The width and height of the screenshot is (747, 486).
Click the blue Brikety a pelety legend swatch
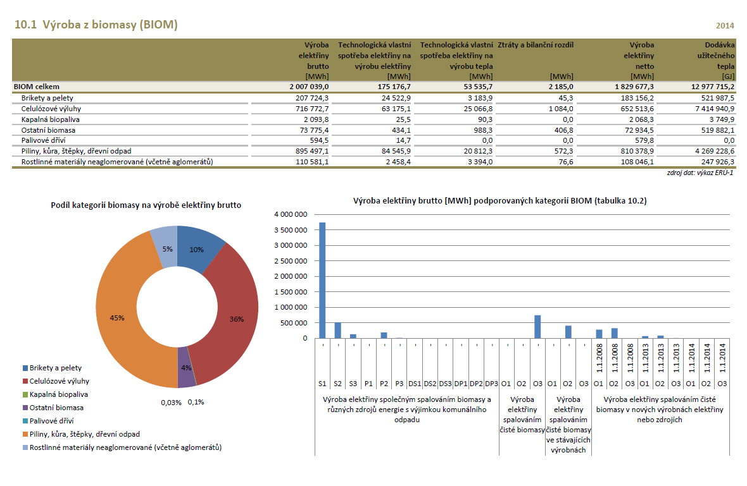(25, 368)
